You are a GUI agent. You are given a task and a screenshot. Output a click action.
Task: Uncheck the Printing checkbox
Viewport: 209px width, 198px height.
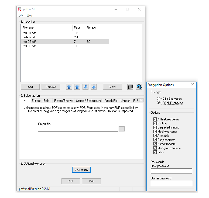pos(155,123)
